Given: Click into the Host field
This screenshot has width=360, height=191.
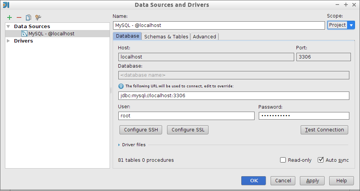Looking at the screenshot, I should pyautogui.click(x=206, y=57).
